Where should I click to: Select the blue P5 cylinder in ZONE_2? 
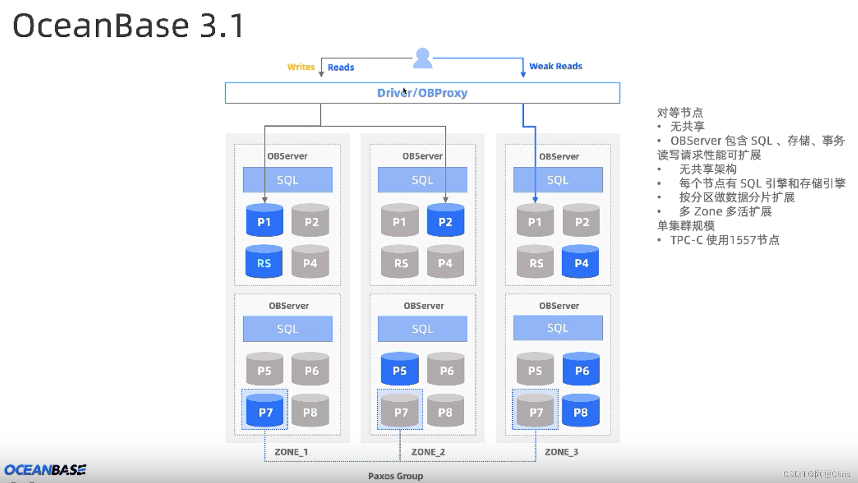click(400, 369)
